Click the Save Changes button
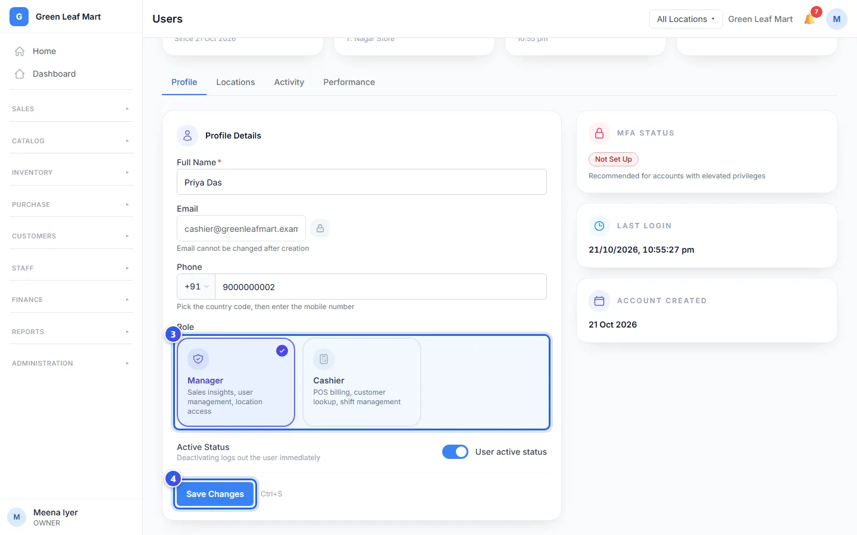857x535 pixels. [x=215, y=494]
